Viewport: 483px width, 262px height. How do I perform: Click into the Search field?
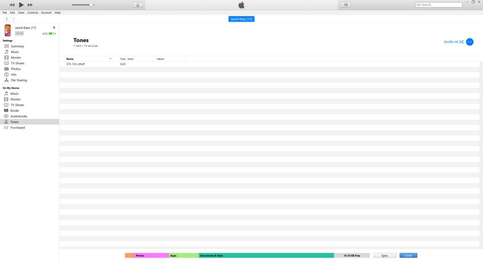[x=439, y=5]
